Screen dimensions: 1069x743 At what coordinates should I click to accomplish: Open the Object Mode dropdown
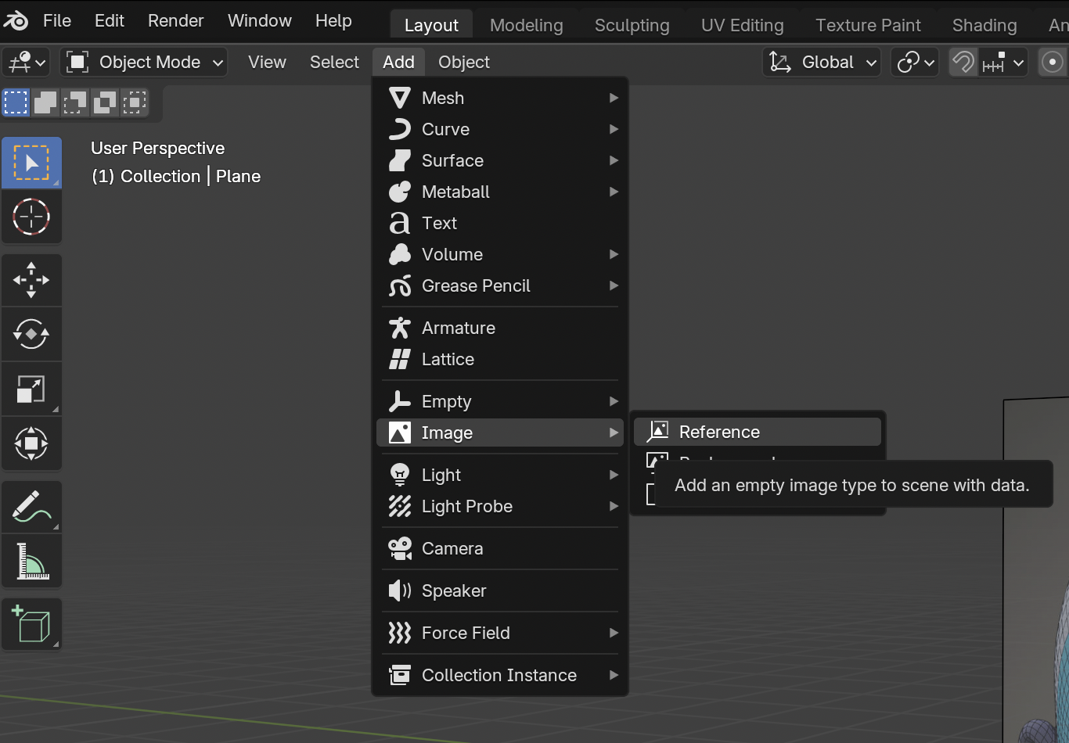point(144,63)
